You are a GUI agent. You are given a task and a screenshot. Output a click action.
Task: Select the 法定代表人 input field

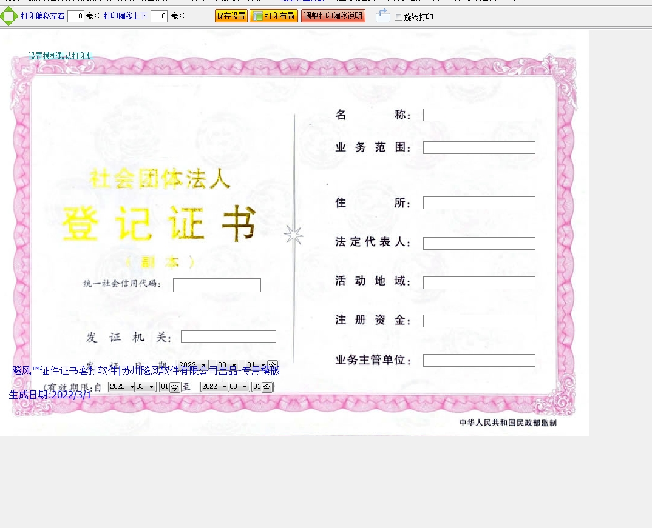(479, 244)
